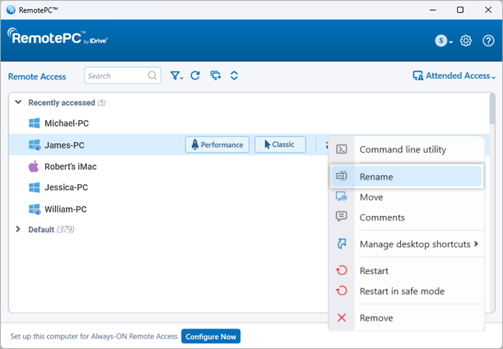
Task: Collapse the Recently accessed group
Action: click(x=19, y=103)
